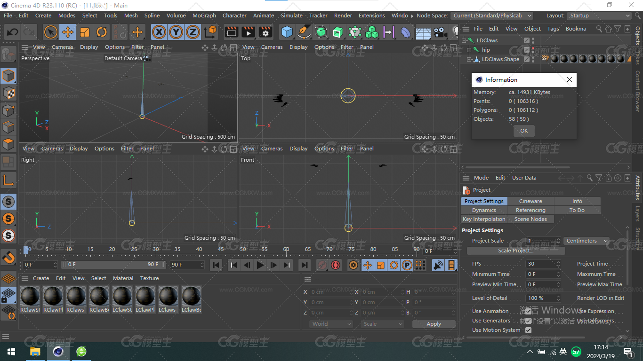Screen dimensions: 643x361
Task: Open Windows Start menu
Action: (x=11, y=352)
